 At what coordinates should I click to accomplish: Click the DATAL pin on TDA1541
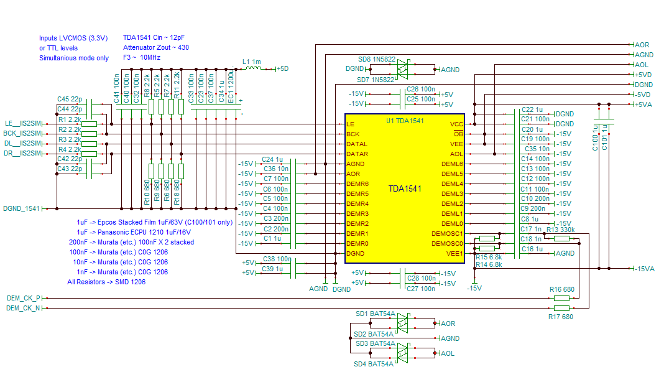point(357,144)
